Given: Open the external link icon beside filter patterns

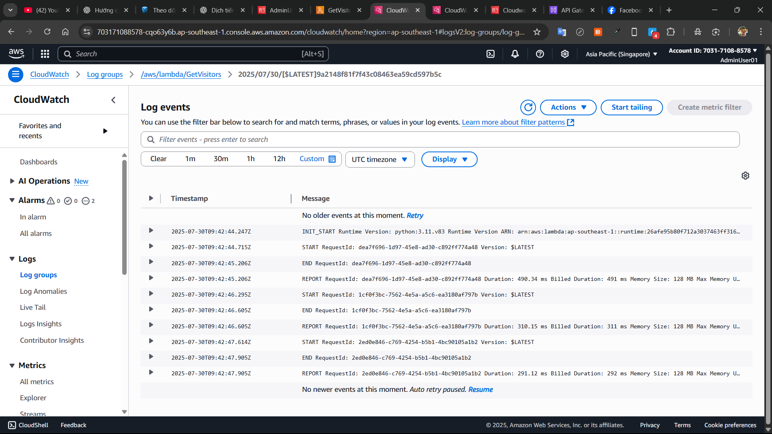Looking at the screenshot, I should tap(571, 122).
